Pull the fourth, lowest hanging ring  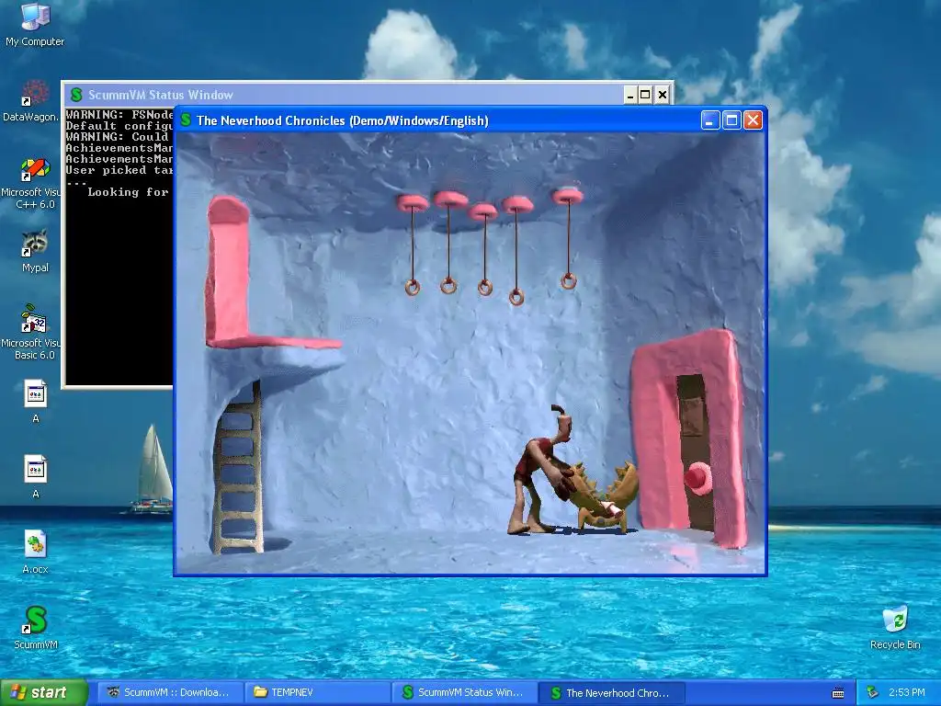click(516, 297)
